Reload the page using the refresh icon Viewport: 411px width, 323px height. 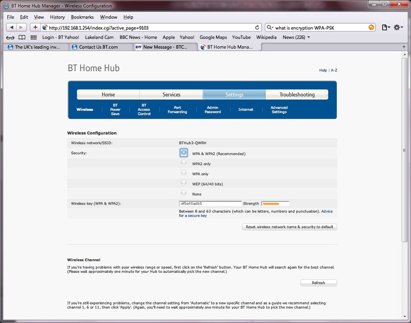[x=257, y=28]
